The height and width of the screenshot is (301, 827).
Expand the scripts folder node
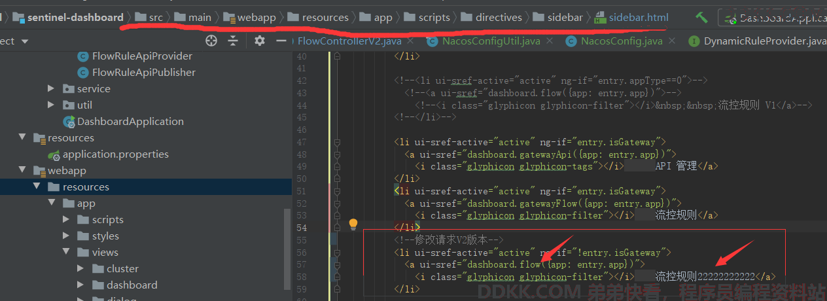66,220
